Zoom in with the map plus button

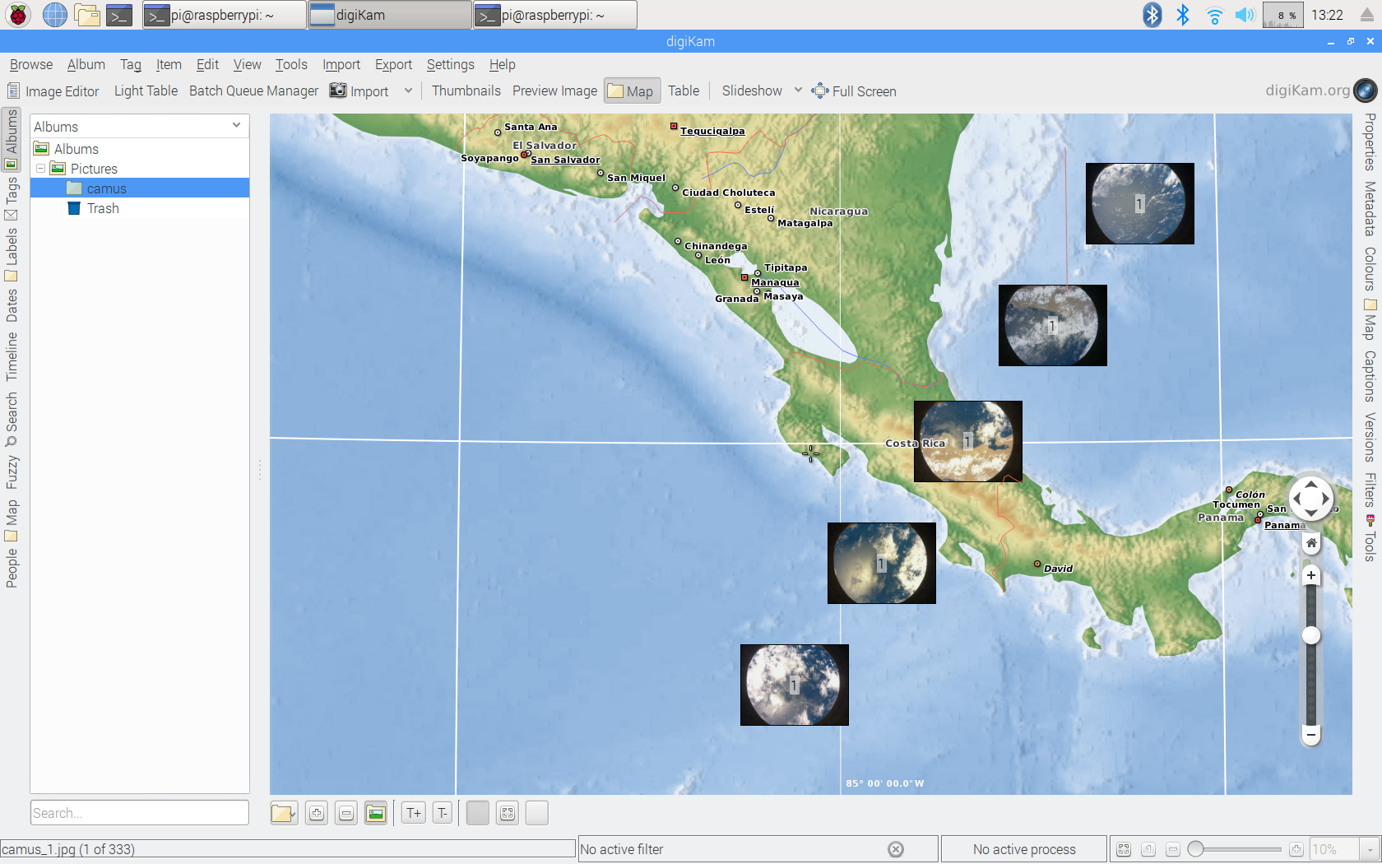1311,575
